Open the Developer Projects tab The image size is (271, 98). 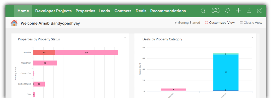pos(54,11)
